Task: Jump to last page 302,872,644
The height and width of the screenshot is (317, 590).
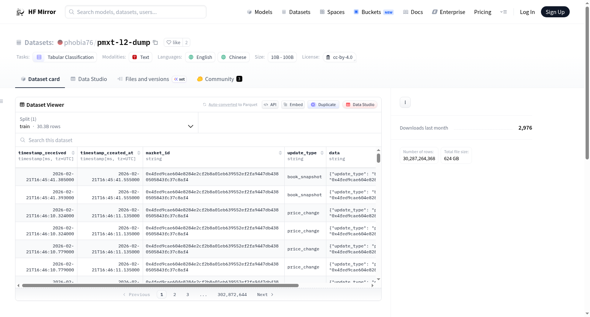Action: (x=232, y=295)
